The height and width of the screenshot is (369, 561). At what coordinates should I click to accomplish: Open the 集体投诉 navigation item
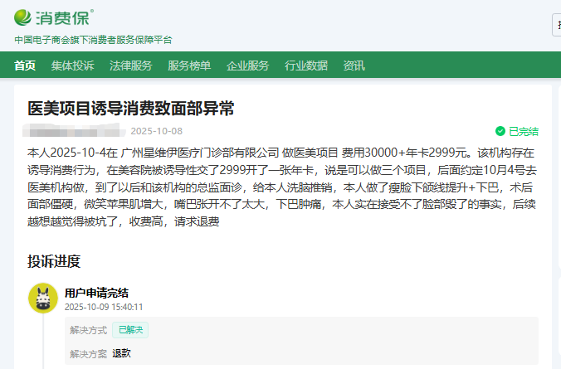[72, 66]
